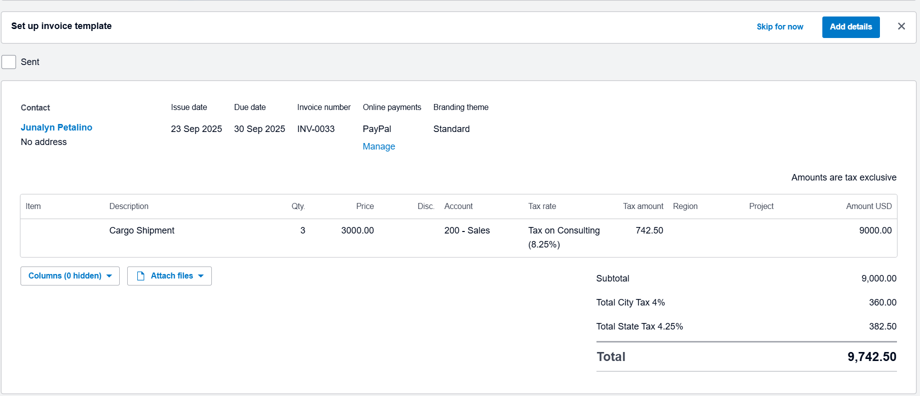Click Skip for now link
Viewport: 920px width, 396px height.
coord(779,27)
